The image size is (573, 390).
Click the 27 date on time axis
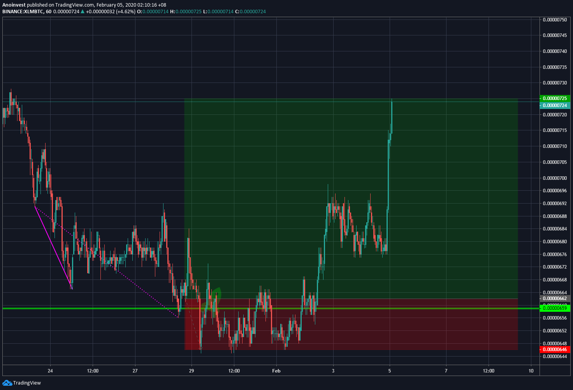tap(135, 371)
